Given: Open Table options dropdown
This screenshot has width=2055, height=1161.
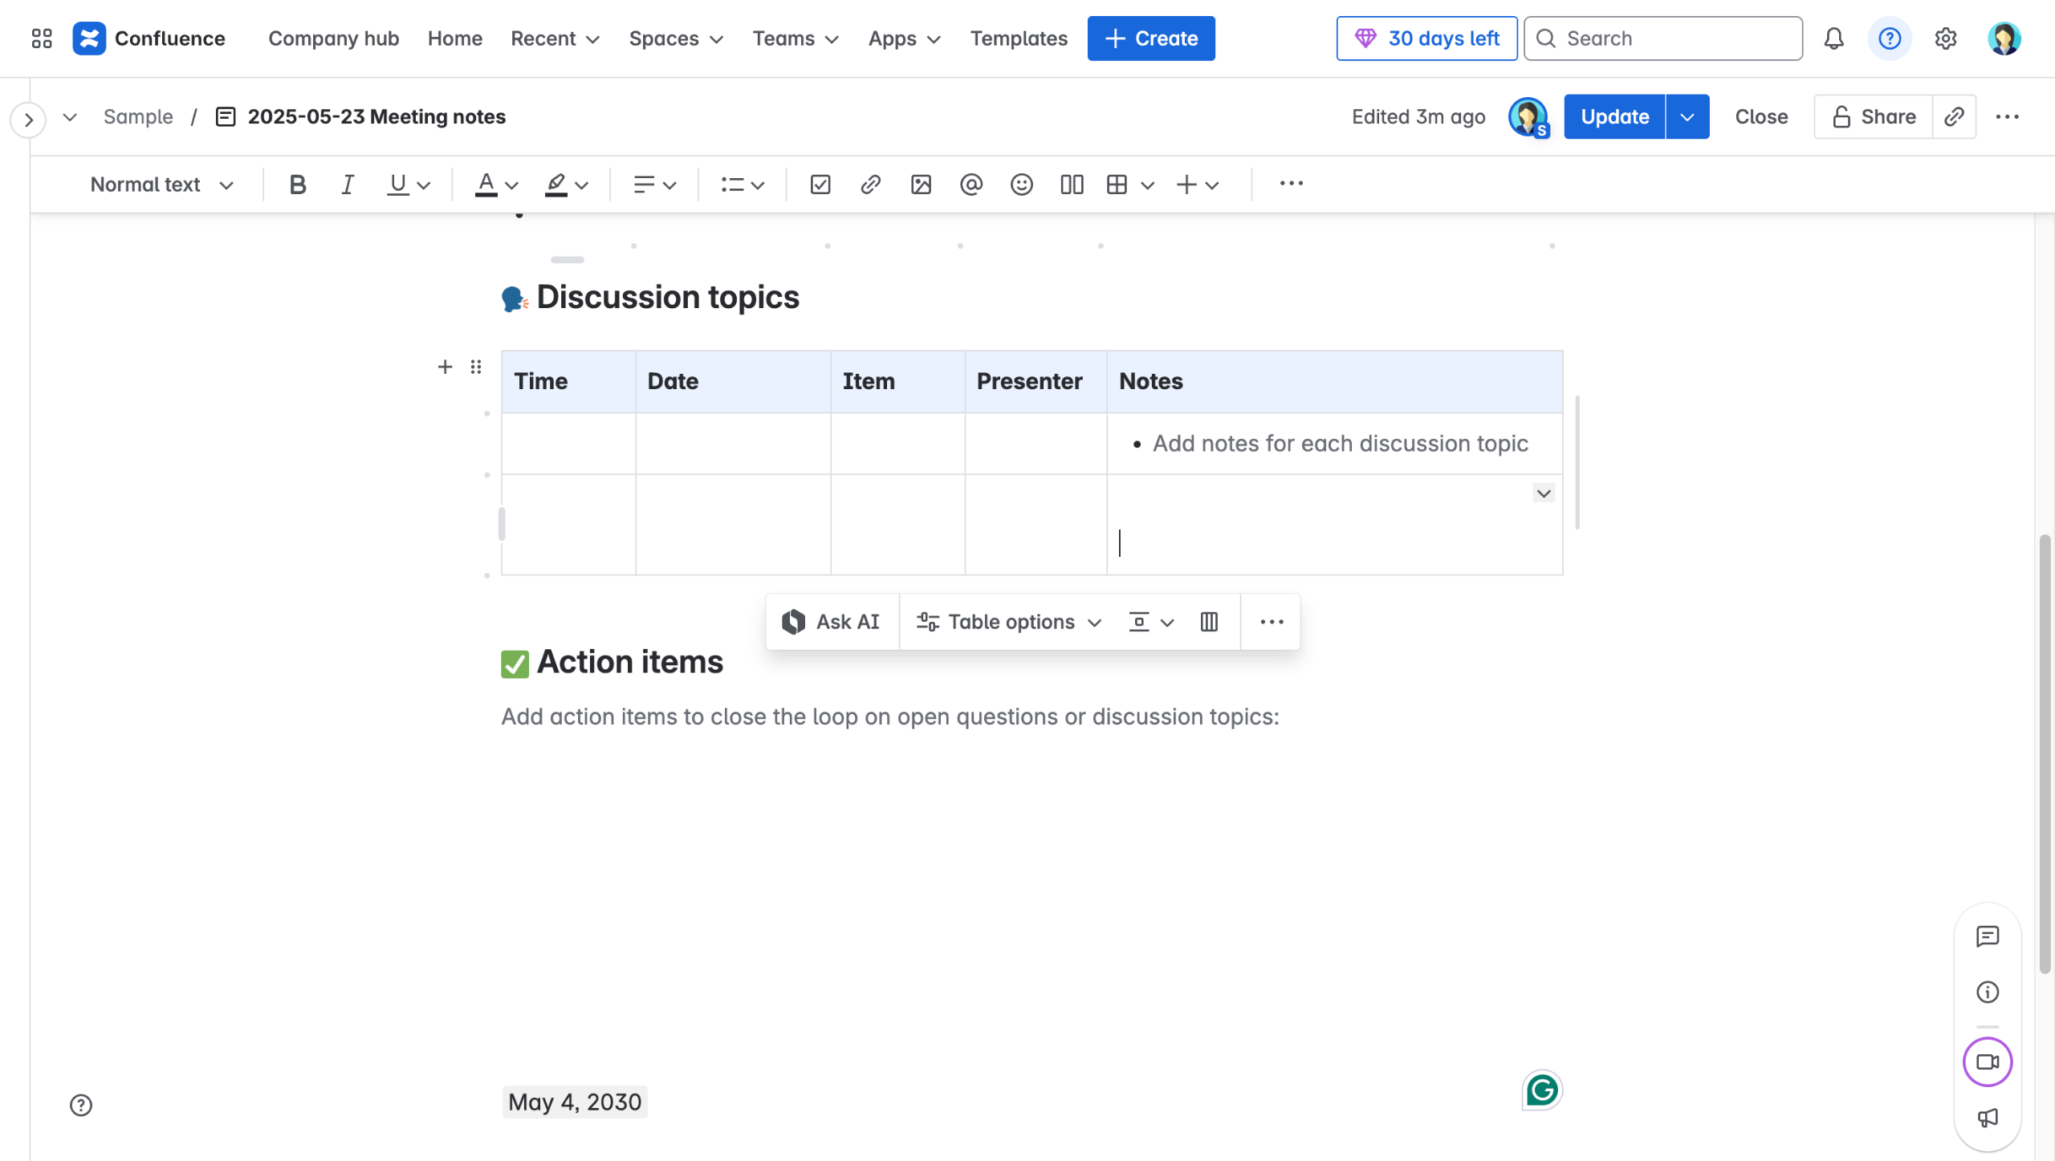Looking at the screenshot, I should [x=1009, y=622].
